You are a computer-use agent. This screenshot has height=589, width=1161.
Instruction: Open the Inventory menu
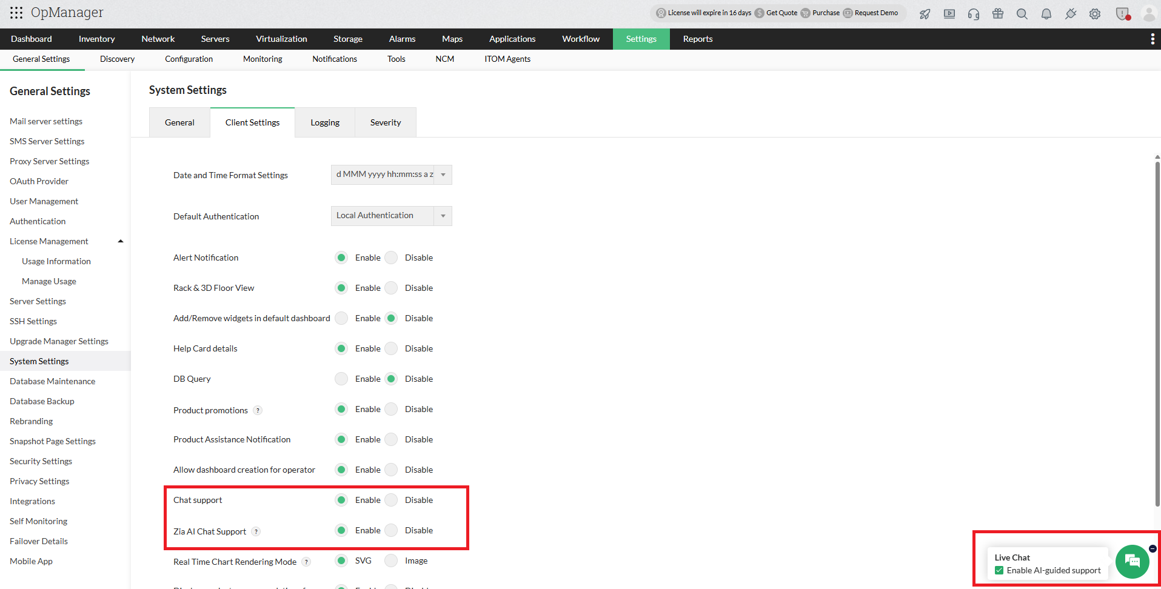coord(96,39)
